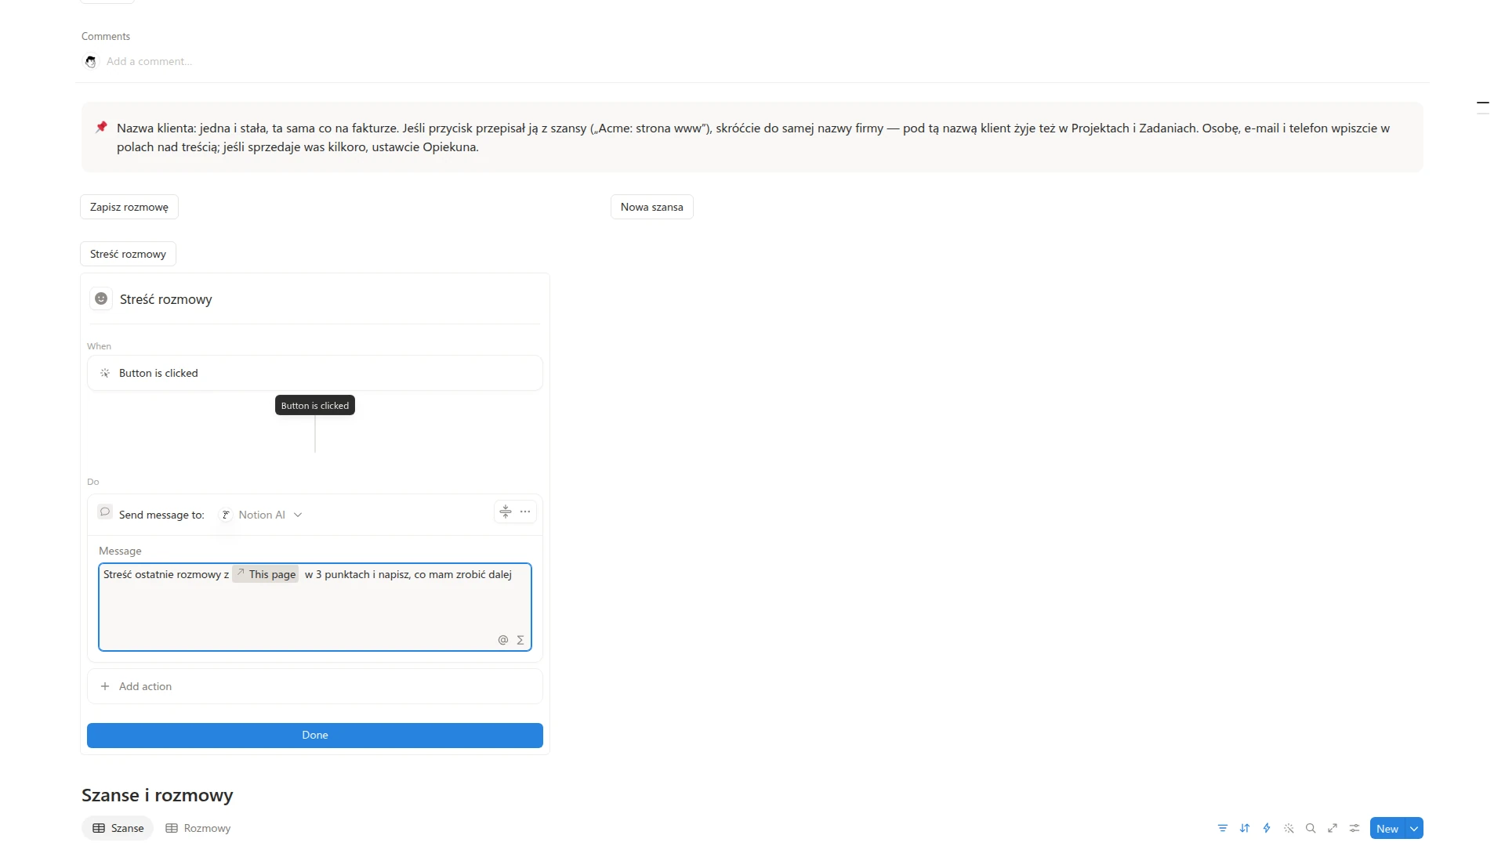Switch to the Rozmowy tab
The height and width of the screenshot is (846, 1505).
pos(198,828)
